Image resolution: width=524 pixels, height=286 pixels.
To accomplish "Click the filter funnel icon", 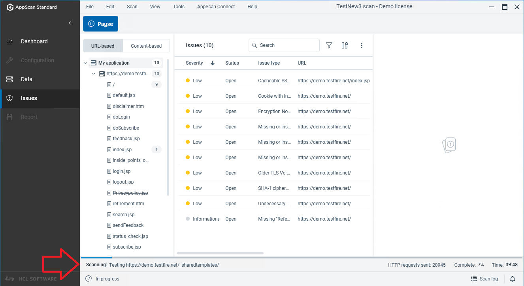I will 329,45.
